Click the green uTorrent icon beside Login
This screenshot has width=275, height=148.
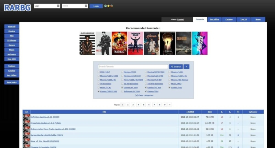pyautogui.click(x=106, y=6)
